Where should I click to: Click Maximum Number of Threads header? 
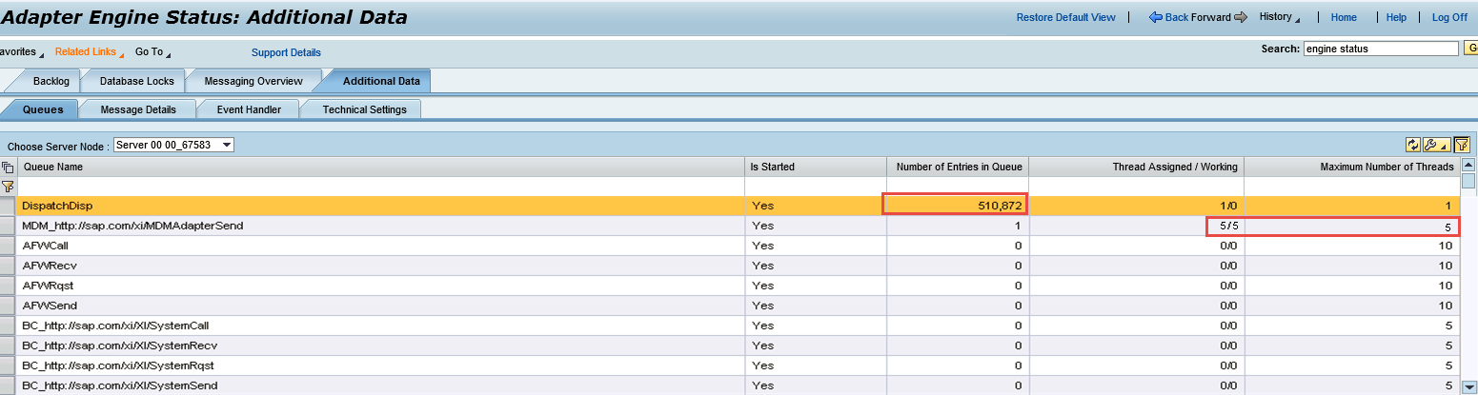pos(1351,167)
